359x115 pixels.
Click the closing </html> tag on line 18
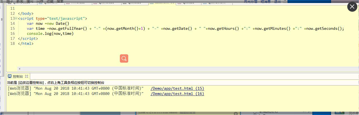click(26, 43)
